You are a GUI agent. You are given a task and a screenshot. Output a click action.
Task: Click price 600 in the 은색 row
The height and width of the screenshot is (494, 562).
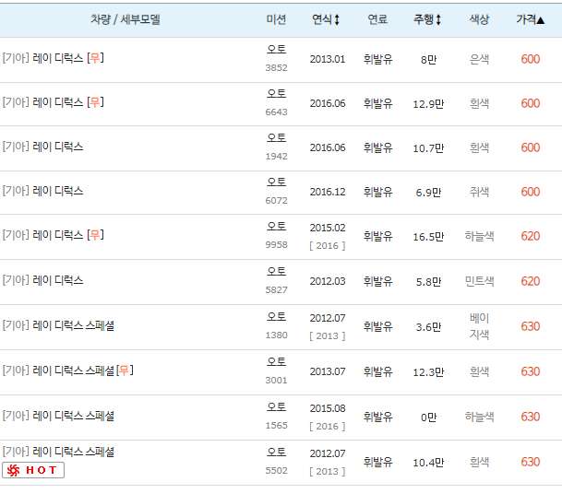(x=531, y=59)
